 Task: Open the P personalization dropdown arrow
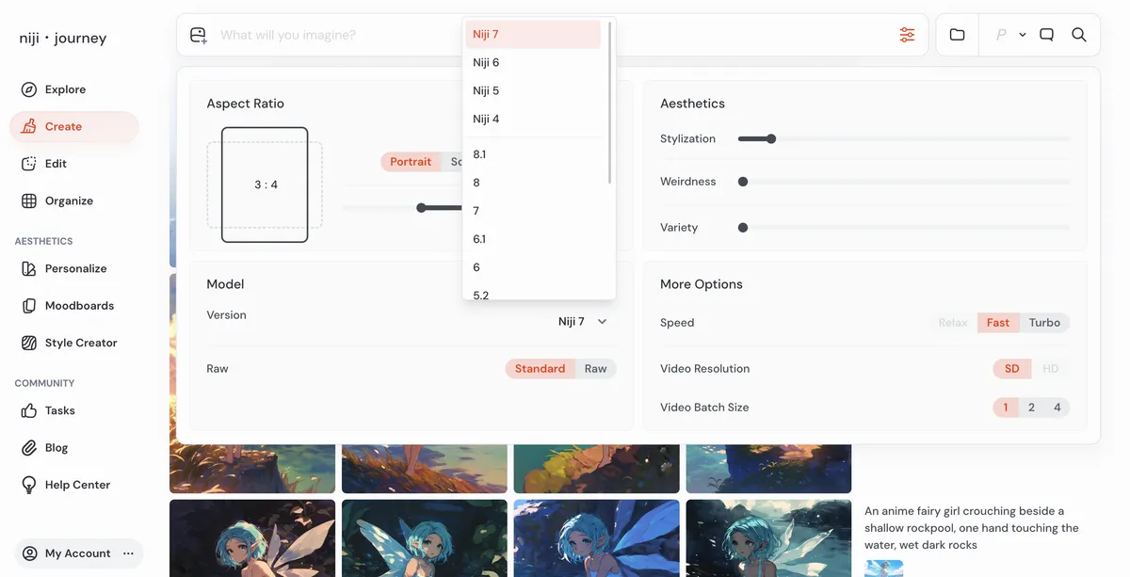pyautogui.click(x=1023, y=35)
